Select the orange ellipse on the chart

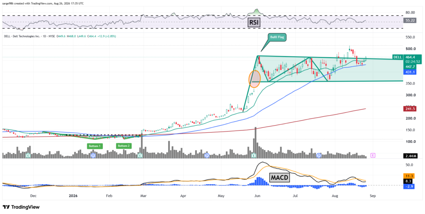pos(254,79)
